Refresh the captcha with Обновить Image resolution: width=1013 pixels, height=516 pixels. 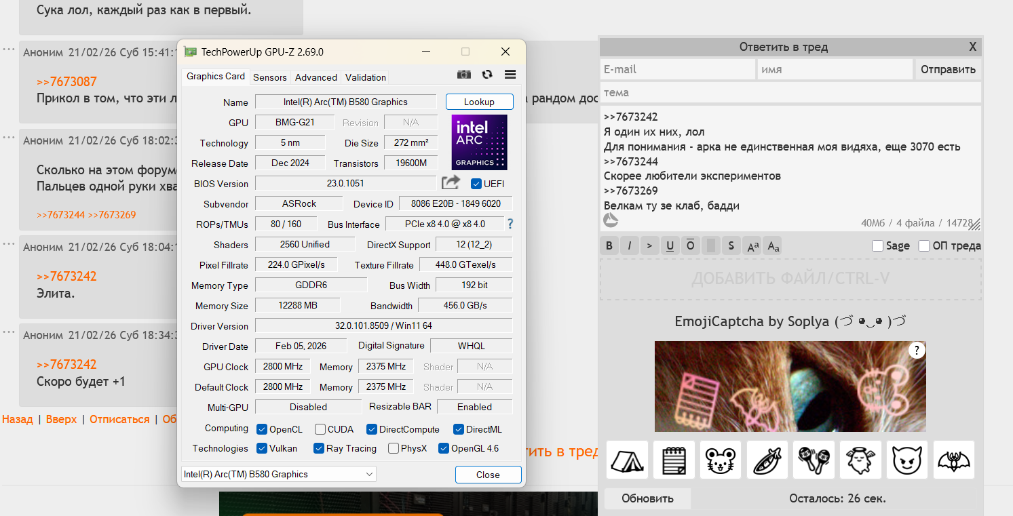[648, 498]
